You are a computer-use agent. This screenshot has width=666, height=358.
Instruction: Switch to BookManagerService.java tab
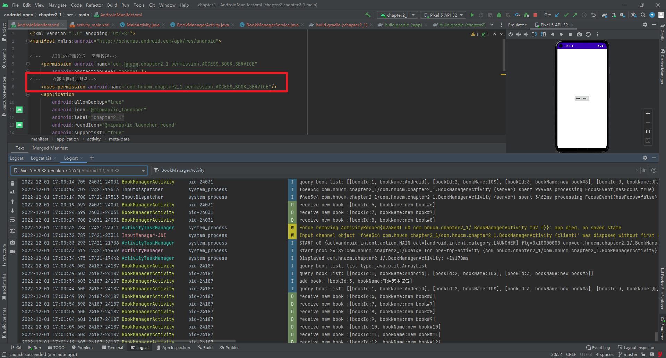click(x=272, y=25)
